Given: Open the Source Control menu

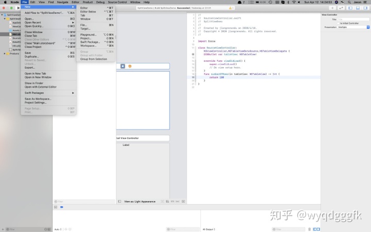Looking at the screenshot, I should [x=117, y=2].
